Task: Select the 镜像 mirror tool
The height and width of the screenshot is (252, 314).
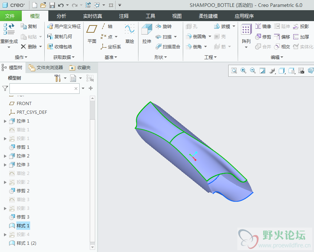Action: point(263,26)
